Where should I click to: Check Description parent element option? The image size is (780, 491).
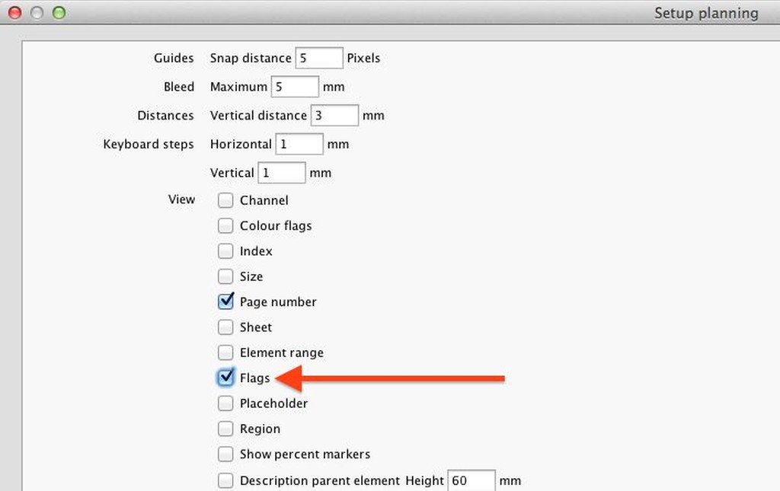click(225, 480)
